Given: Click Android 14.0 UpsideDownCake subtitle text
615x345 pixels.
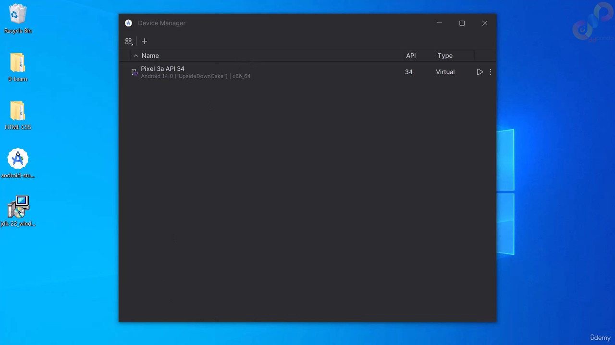Looking at the screenshot, I should pyautogui.click(x=196, y=76).
